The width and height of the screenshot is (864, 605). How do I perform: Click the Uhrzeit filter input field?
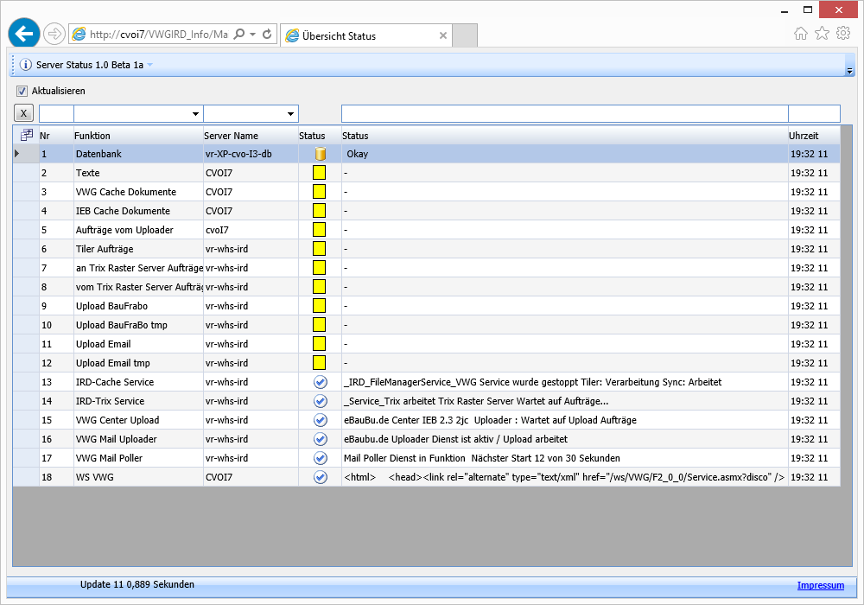pyautogui.click(x=815, y=114)
